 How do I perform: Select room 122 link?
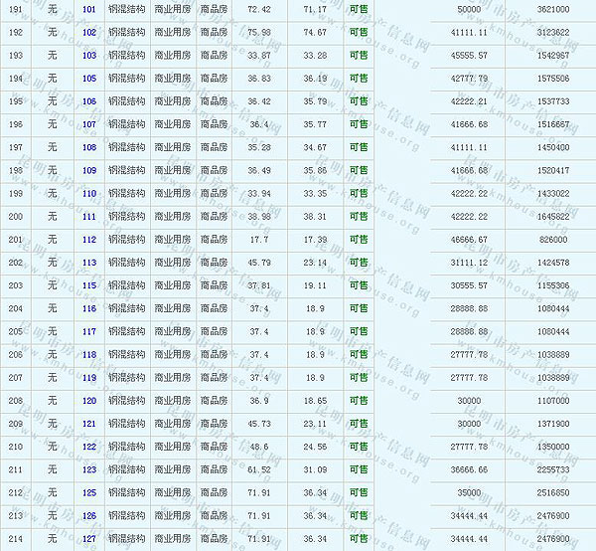(x=89, y=447)
